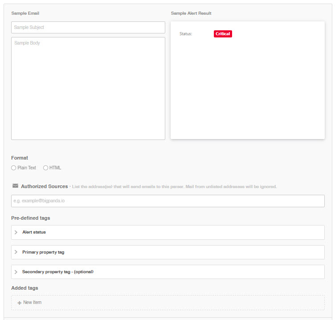Choose the HTML format radio button
This screenshot has height=320, width=335.
(45, 168)
